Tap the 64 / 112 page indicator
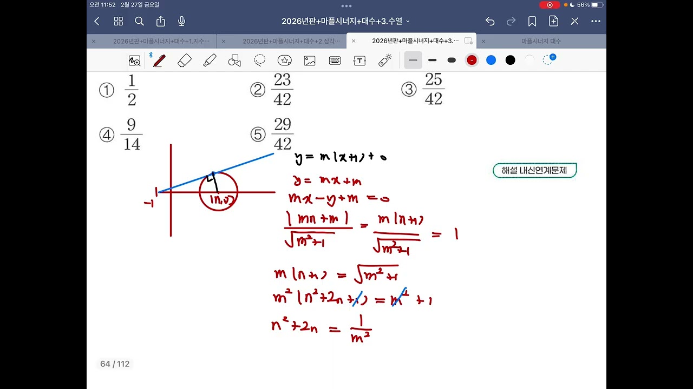Image resolution: width=693 pixels, height=389 pixels. (115, 364)
